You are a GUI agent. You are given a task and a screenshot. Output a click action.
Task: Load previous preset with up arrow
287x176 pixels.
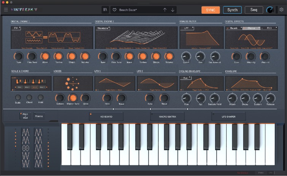165,10
